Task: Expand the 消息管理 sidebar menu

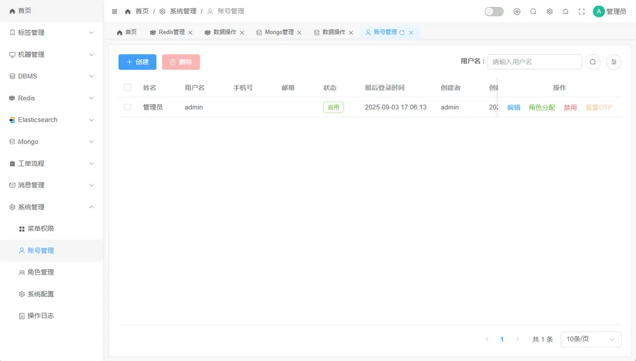Action: pos(52,185)
